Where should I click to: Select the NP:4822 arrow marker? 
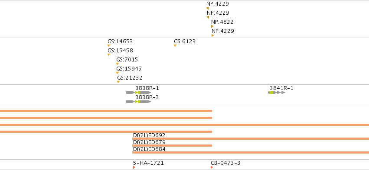(x=212, y=26)
